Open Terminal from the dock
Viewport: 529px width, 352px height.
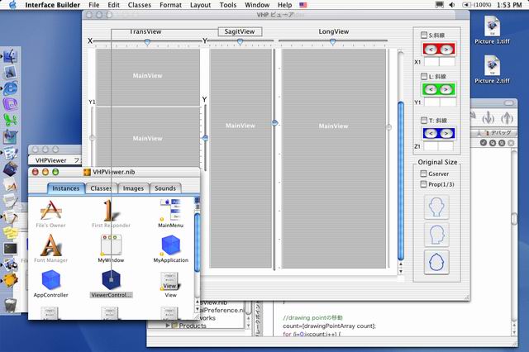click(x=11, y=249)
